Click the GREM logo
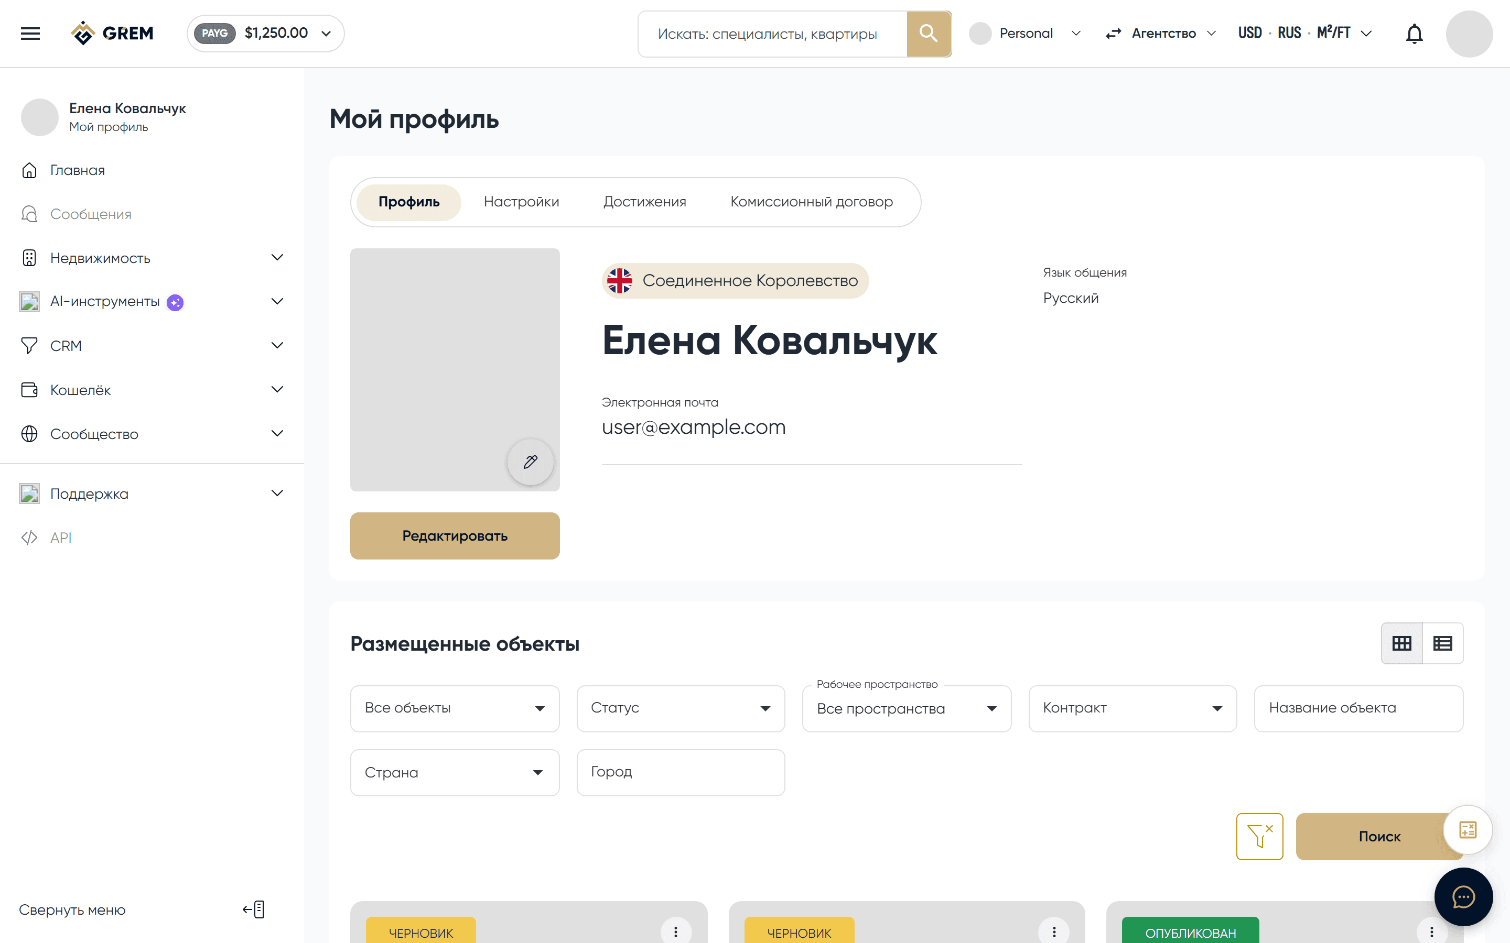Image resolution: width=1510 pixels, height=943 pixels. [112, 33]
